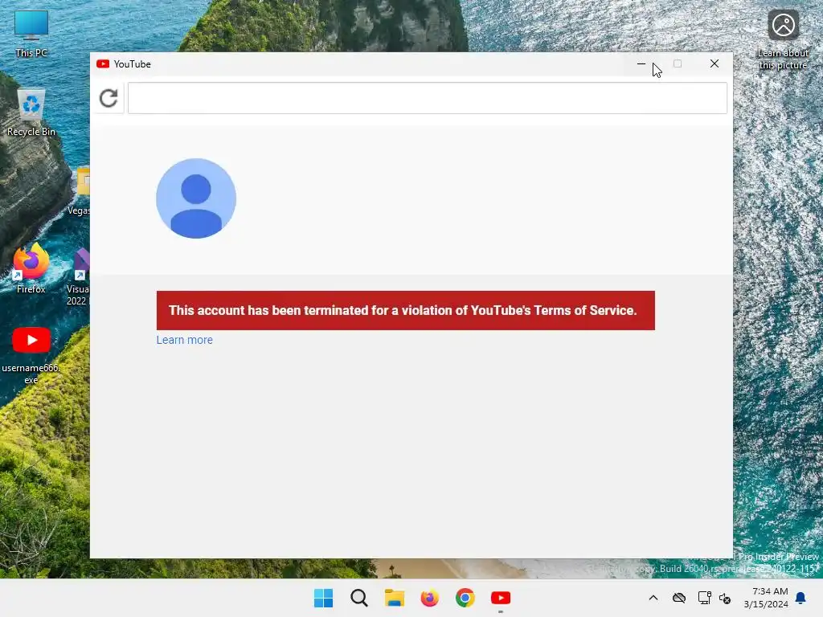Image resolution: width=823 pixels, height=617 pixels.
Task: Open the Windows Start menu
Action: pyautogui.click(x=323, y=598)
